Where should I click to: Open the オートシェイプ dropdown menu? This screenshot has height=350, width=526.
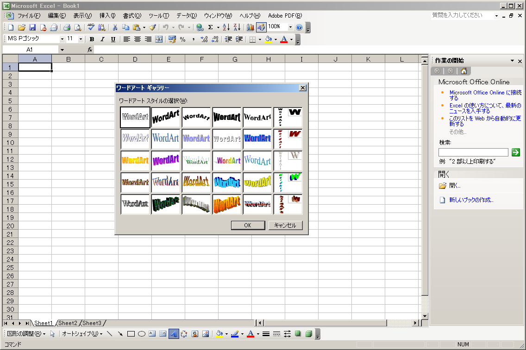point(82,334)
